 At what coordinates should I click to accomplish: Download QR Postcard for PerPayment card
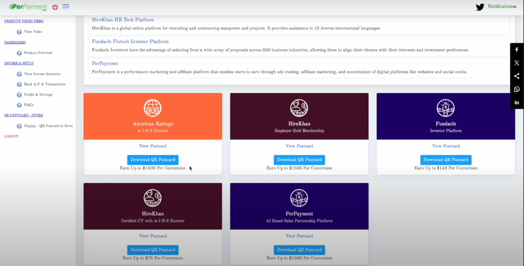coord(299,250)
